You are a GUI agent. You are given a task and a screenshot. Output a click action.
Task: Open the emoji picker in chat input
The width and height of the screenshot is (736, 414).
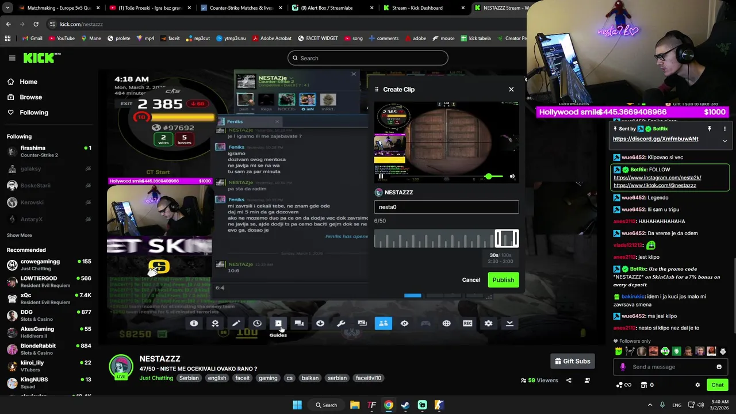[719, 367]
